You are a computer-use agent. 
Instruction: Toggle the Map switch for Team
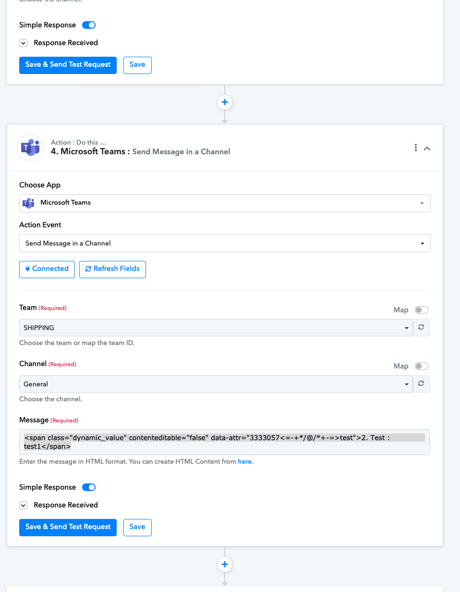(422, 310)
